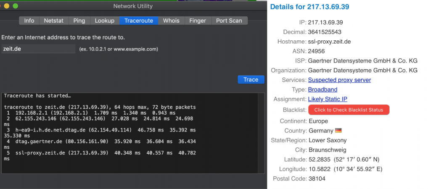Switch to the Info tab
The height and width of the screenshot is (189, 428).
coord(29,21)
